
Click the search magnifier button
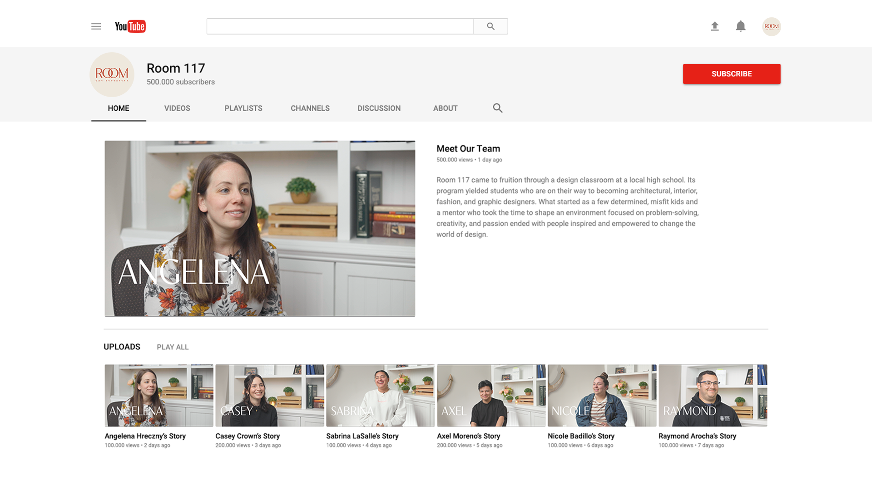click(x=490, y=26)
